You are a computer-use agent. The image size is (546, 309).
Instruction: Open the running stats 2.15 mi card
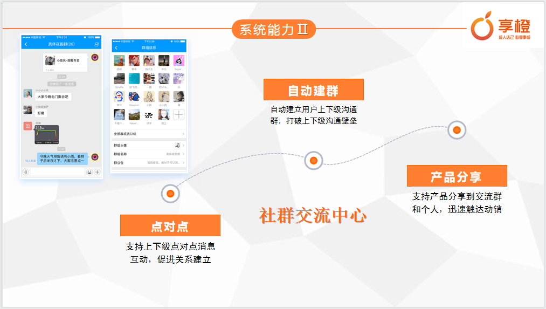(46, 134)
